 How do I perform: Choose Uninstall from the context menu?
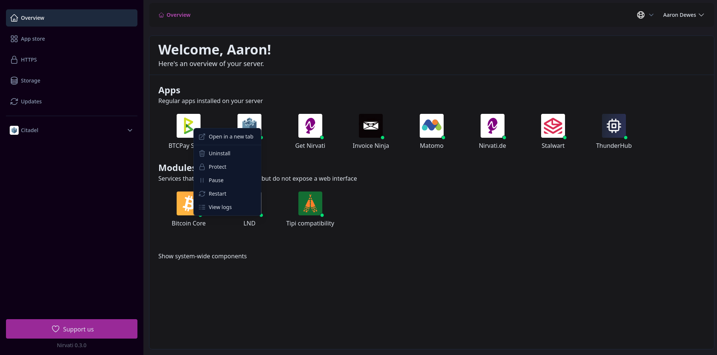coord(219,153)
